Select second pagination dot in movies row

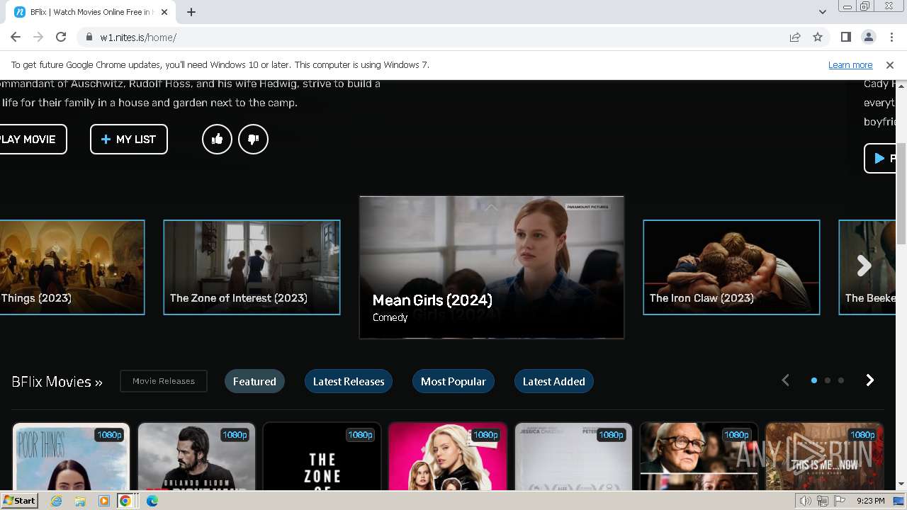(828, 380)
